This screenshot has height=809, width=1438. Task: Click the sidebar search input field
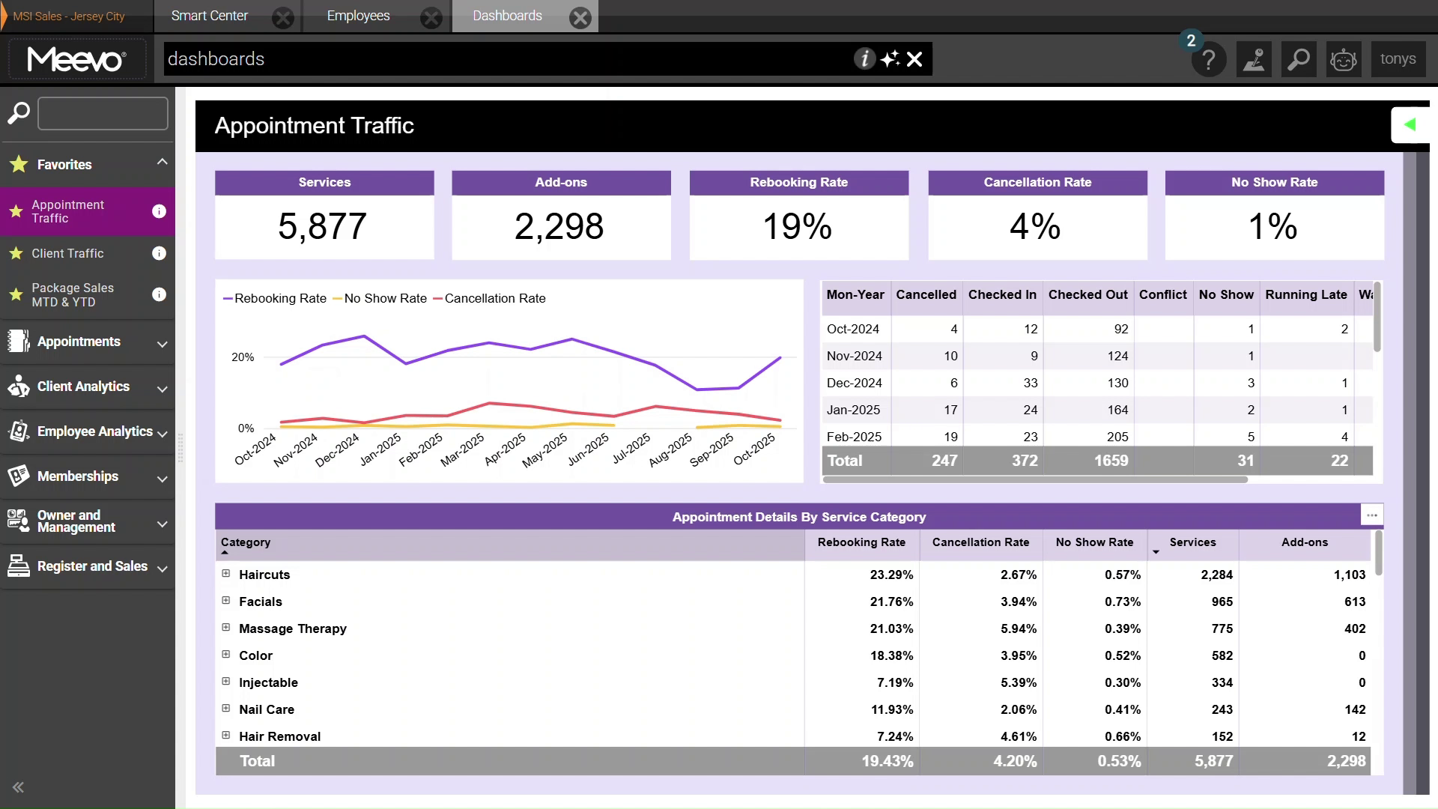(103, 113)
